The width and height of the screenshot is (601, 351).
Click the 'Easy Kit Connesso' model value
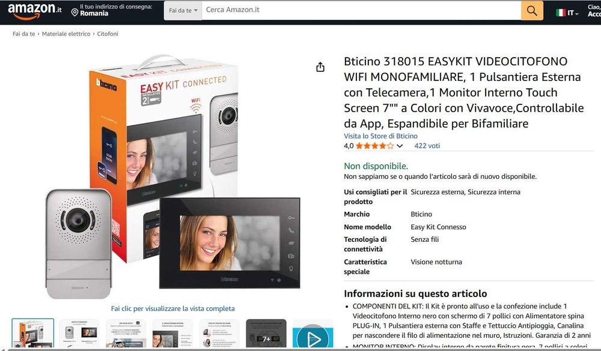tap(439, 227)
